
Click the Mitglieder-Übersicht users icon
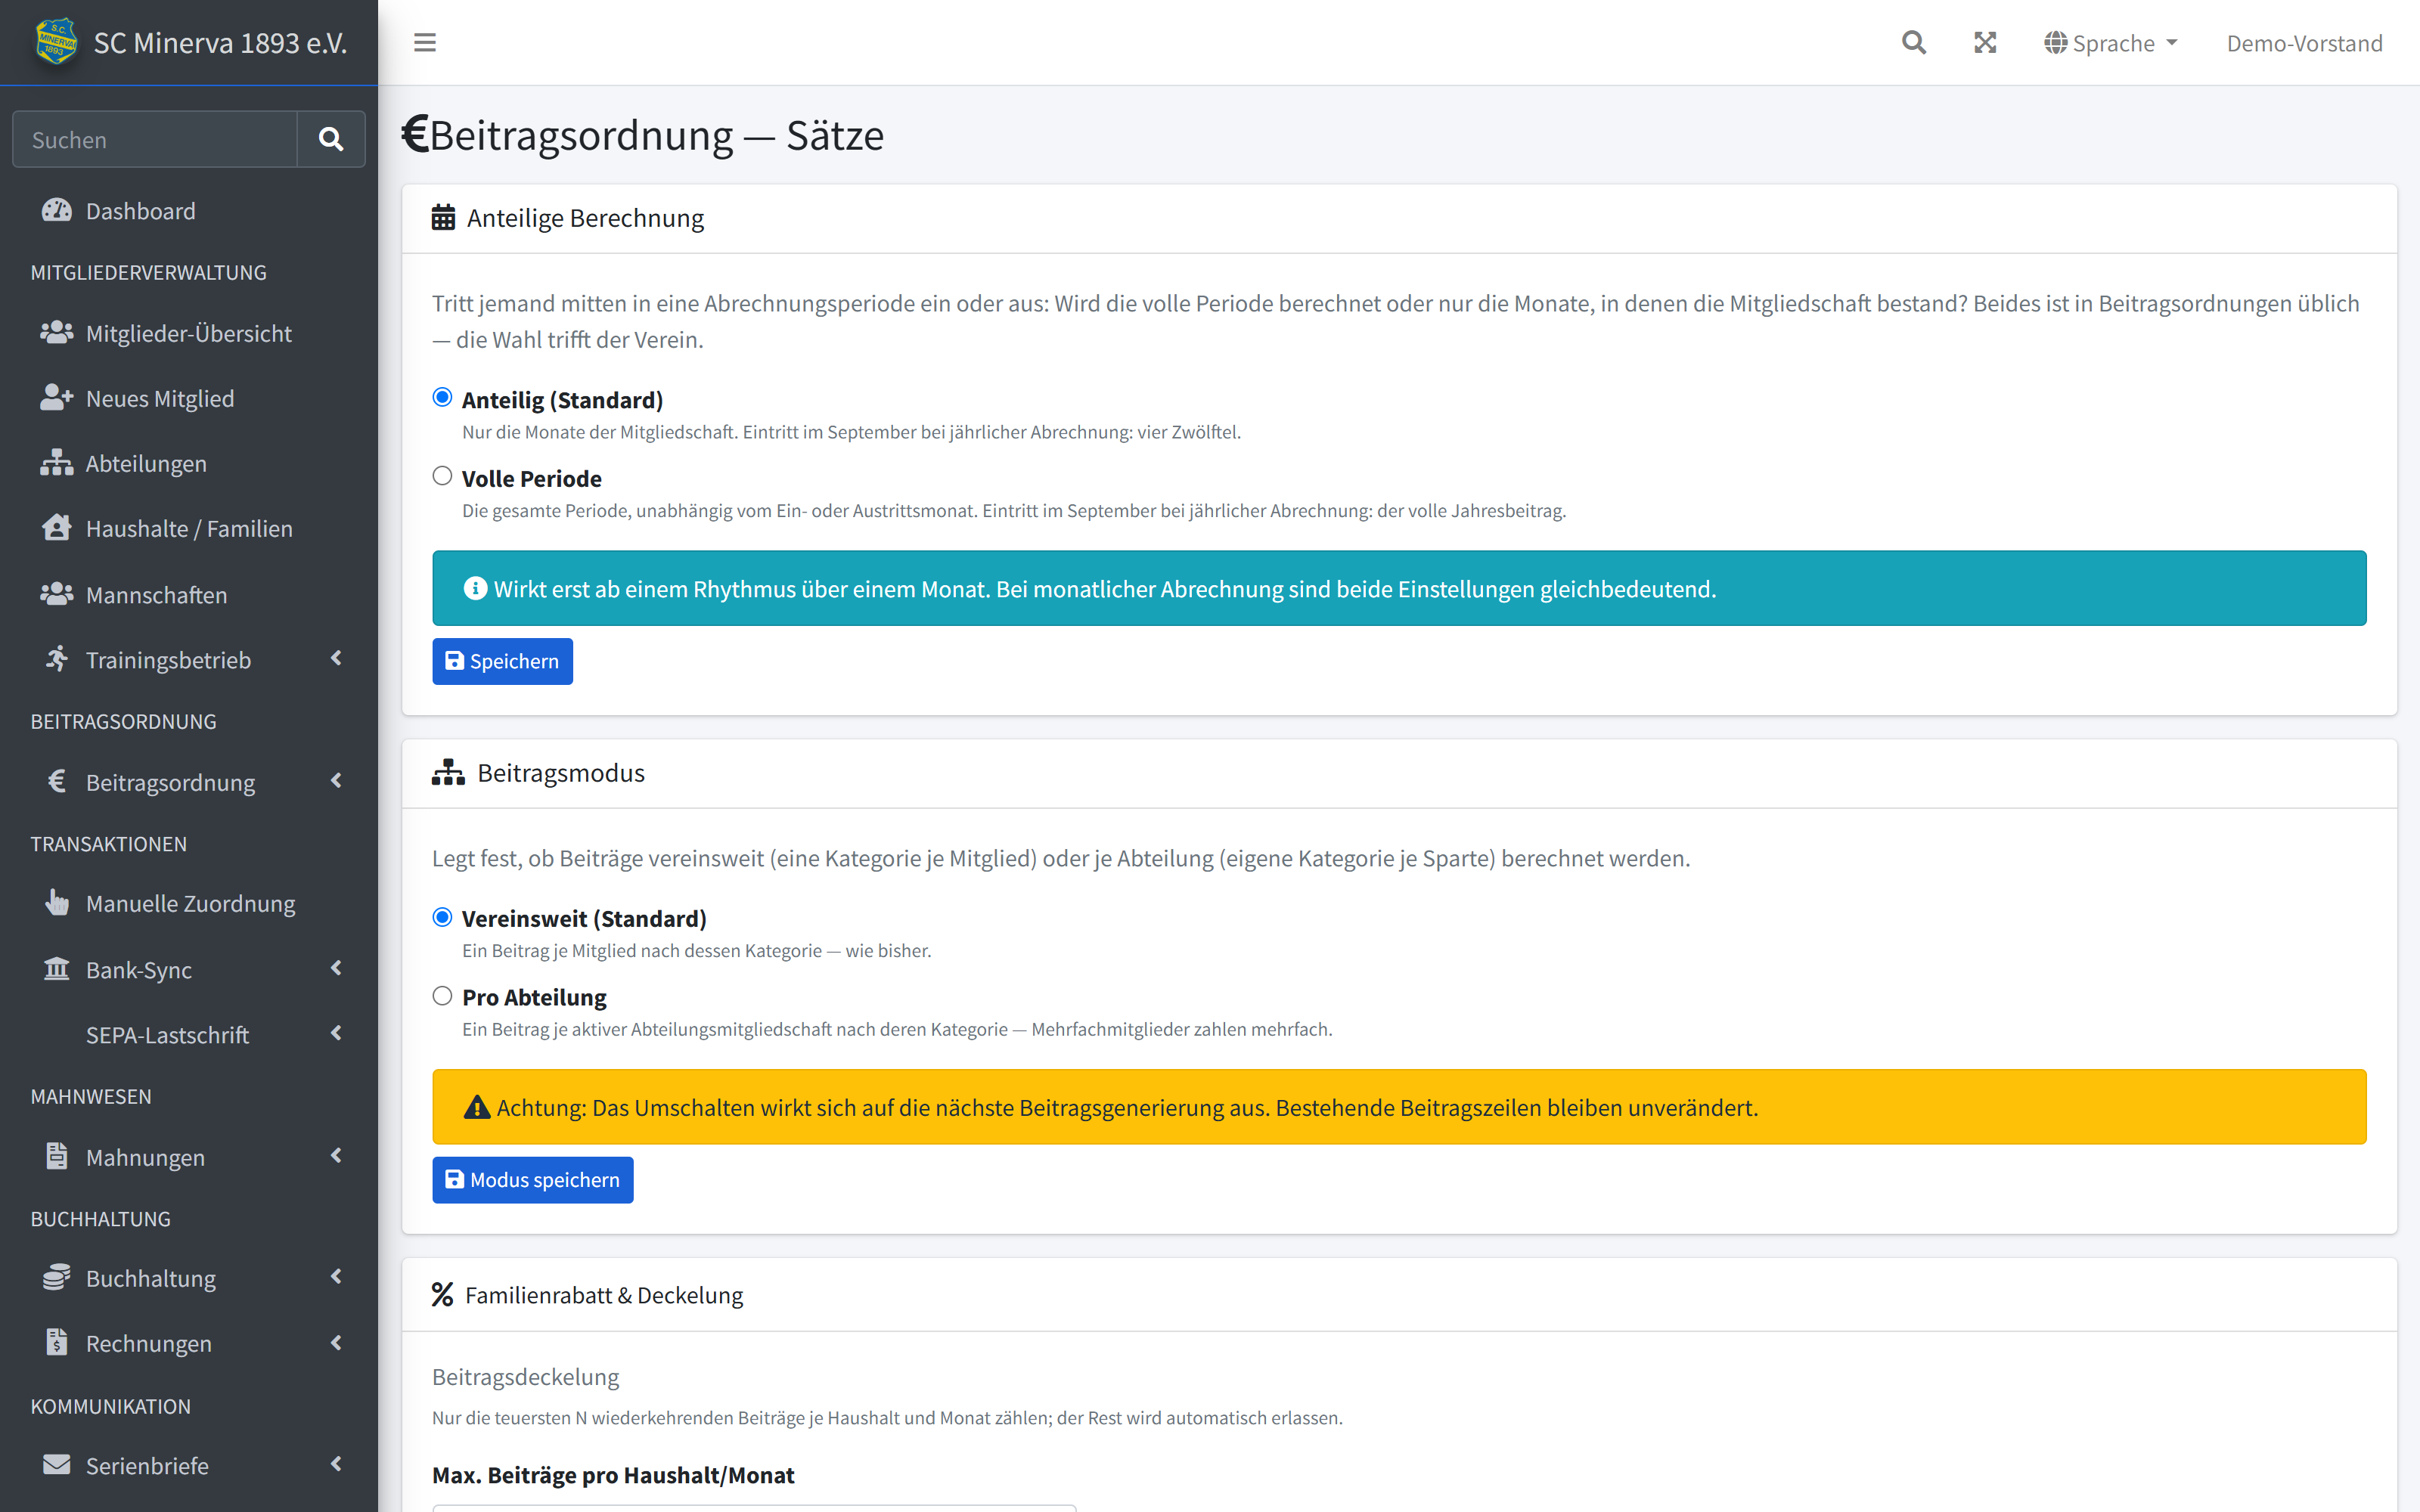point(56,332)
